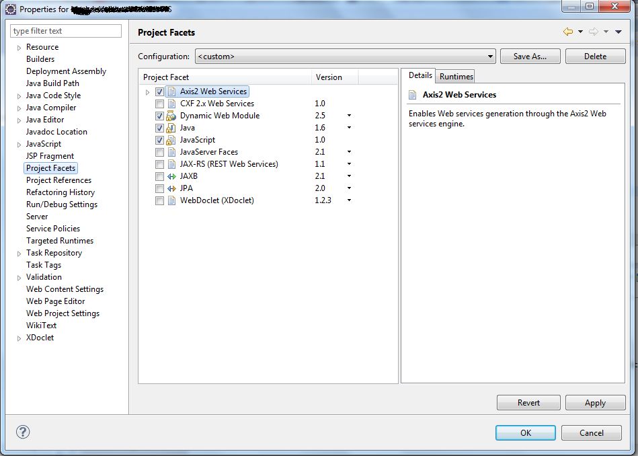
Task: Open back history dropdown arrow
Action: [x=581, y=32]
